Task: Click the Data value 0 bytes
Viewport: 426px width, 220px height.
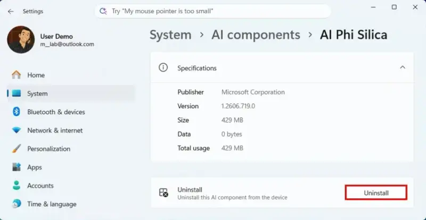Action: (232, 134)
